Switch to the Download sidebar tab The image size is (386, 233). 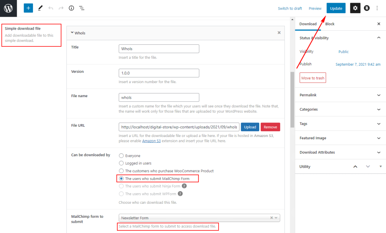308,24
